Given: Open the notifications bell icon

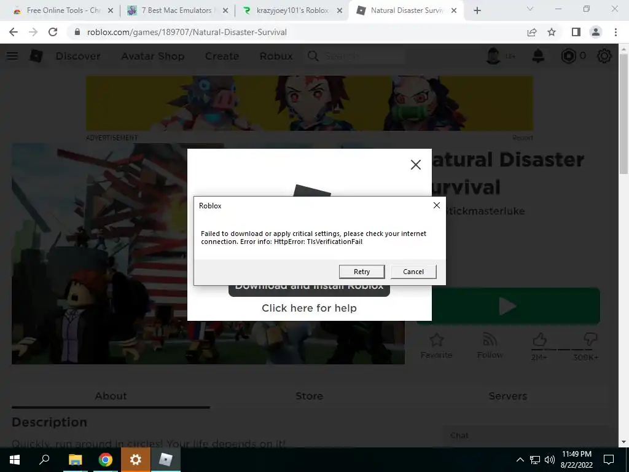Looking at the screenshot, I should [538, 56].
